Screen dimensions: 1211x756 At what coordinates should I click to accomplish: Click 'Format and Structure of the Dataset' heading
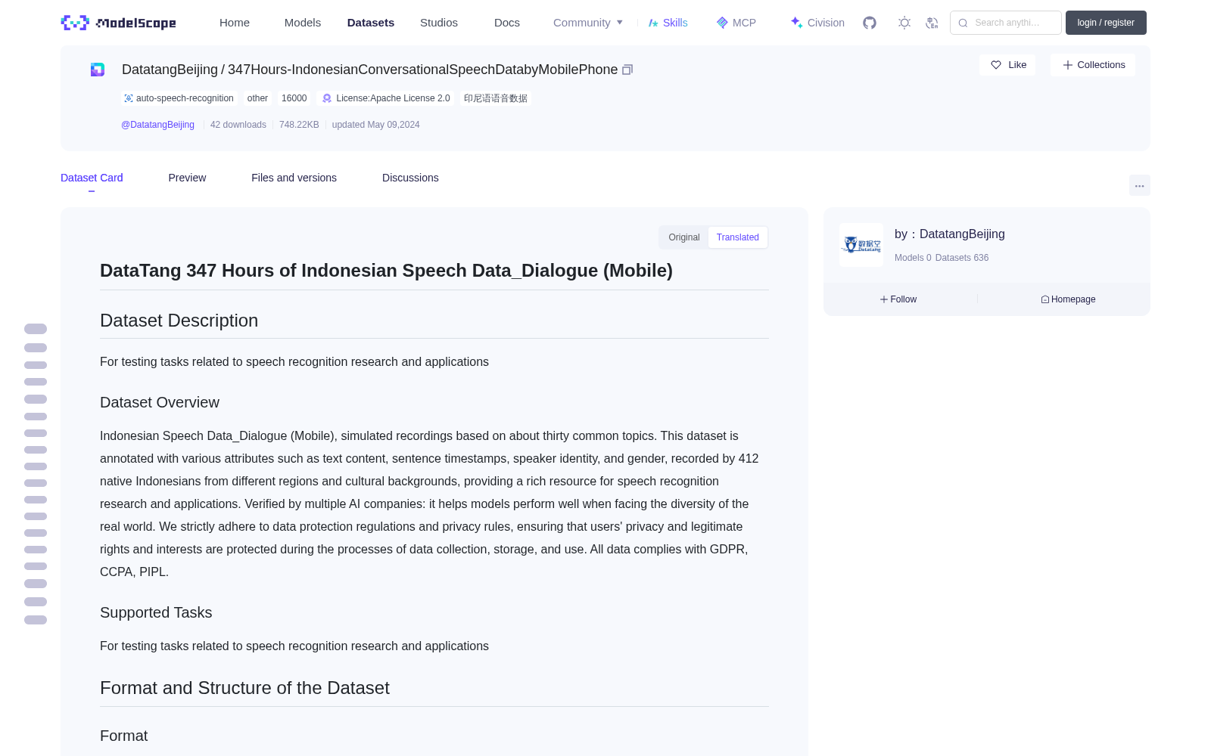click(244, 688)
